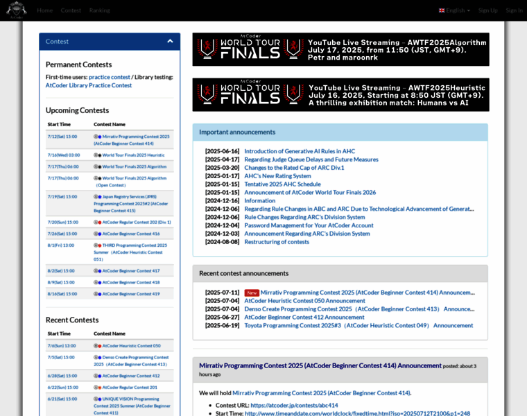The height and width of the screenshot is (416, 527).
Task: Click Sign In in the navbar
Action: tap(514, 10)
